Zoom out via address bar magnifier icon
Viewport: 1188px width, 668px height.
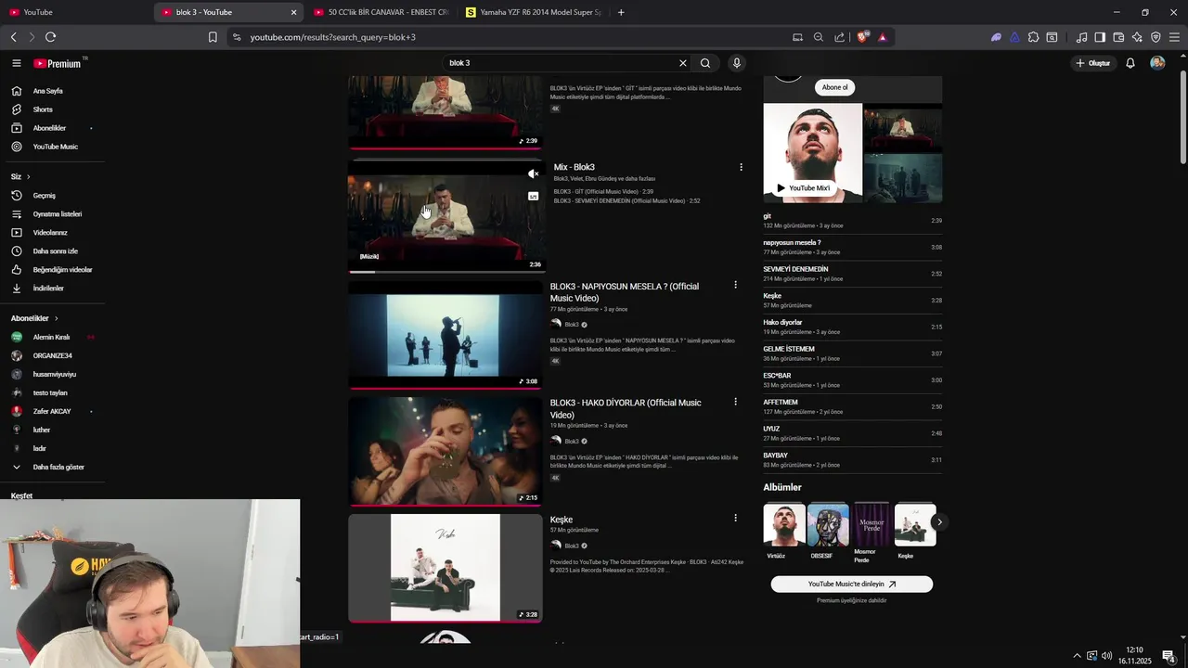click(x=819, y=37)
